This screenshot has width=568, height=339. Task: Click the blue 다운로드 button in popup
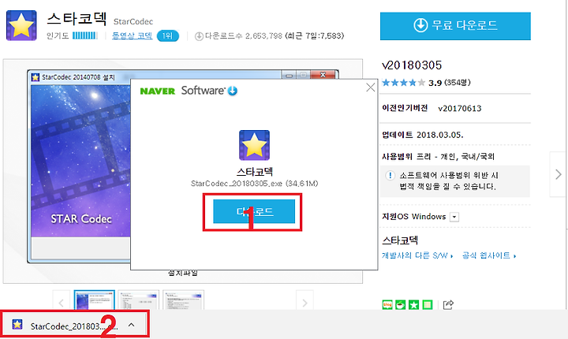click(254, 211)
